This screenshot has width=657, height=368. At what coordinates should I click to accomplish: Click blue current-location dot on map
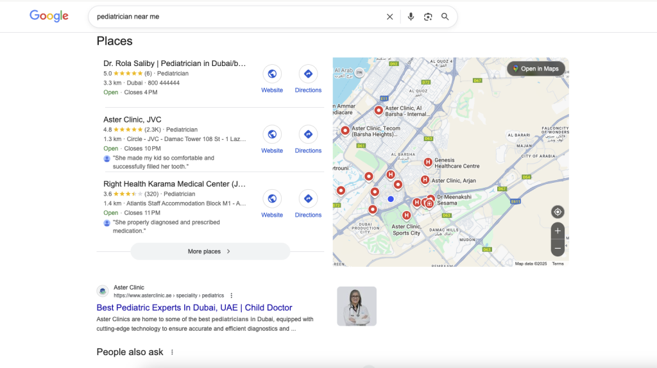391,199
